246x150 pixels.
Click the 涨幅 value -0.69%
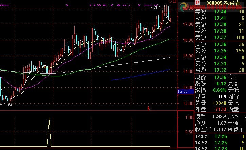[x=219, y=90]
